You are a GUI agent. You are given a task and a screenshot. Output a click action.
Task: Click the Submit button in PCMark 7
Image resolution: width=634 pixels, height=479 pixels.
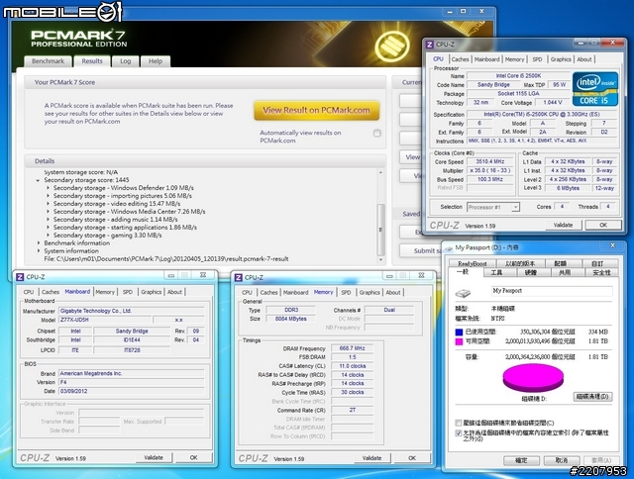point(420,250)
